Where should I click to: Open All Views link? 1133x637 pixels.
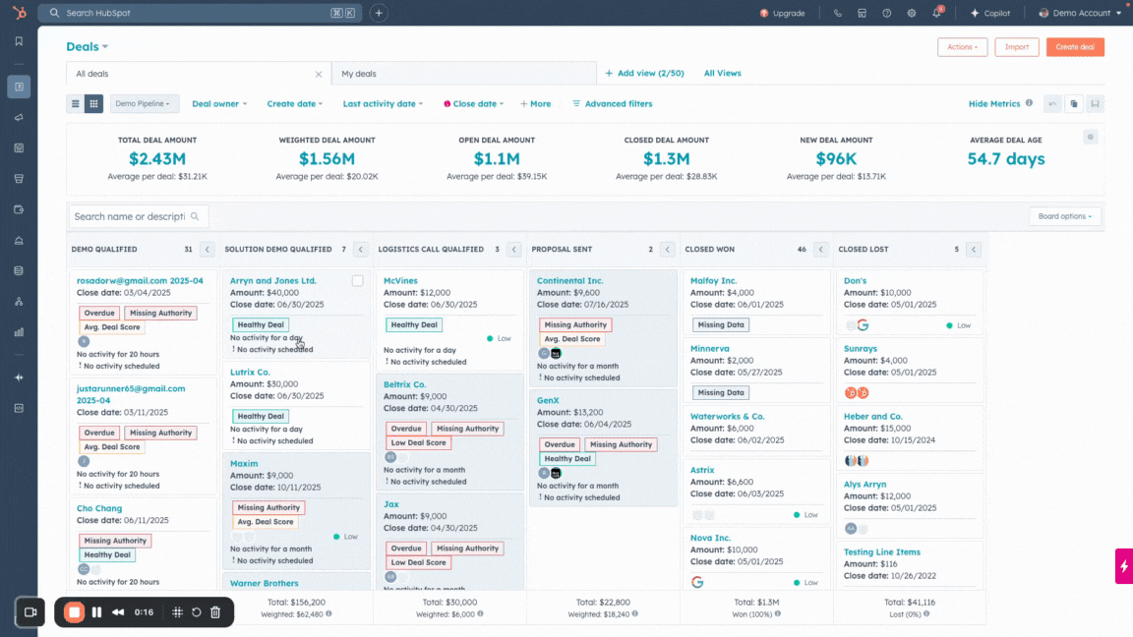tap(723, 73)
